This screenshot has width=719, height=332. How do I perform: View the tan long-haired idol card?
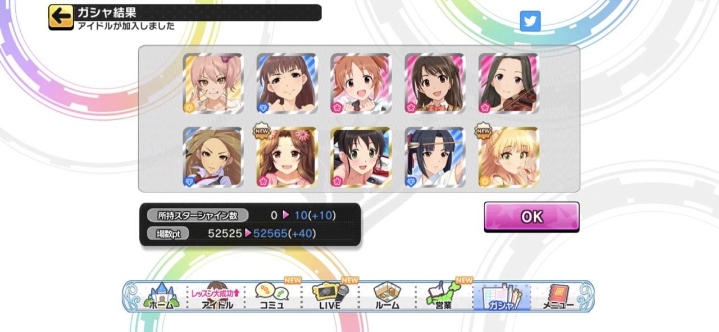[x=213, y=157]
